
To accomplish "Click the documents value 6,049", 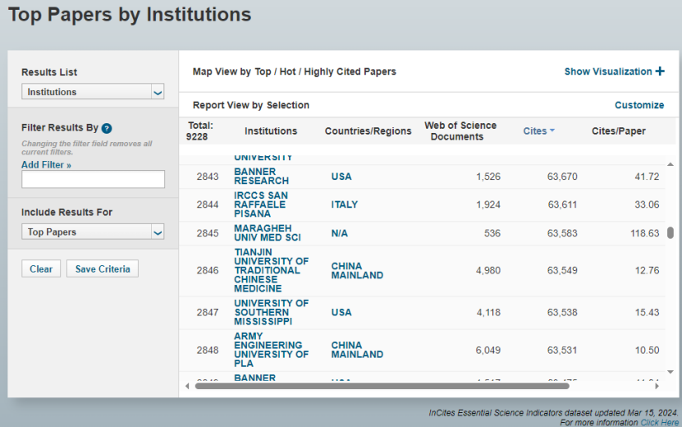I will pos(488,350).
